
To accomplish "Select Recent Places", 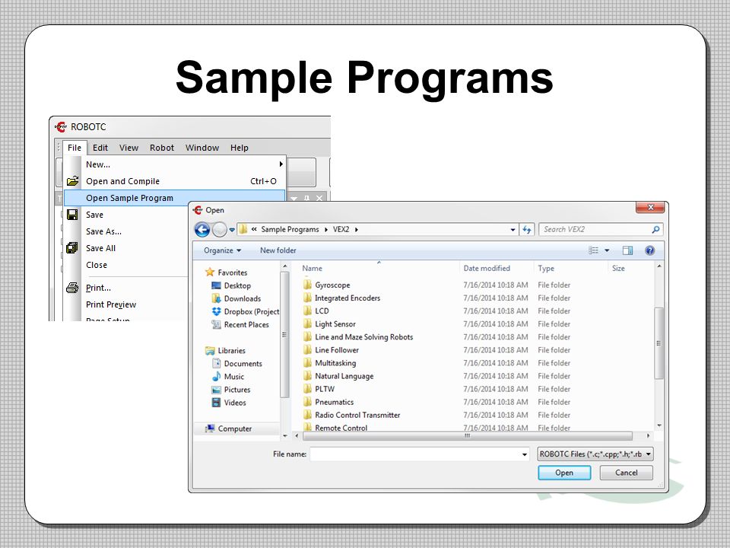I will (x=240, y=325).
